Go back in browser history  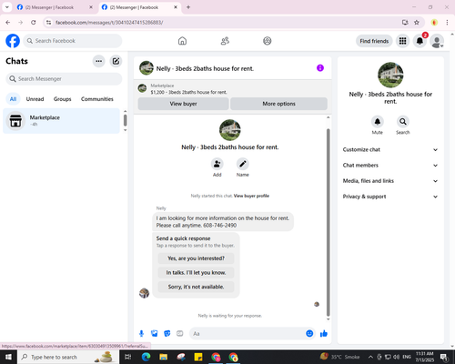tap(8, 23)
